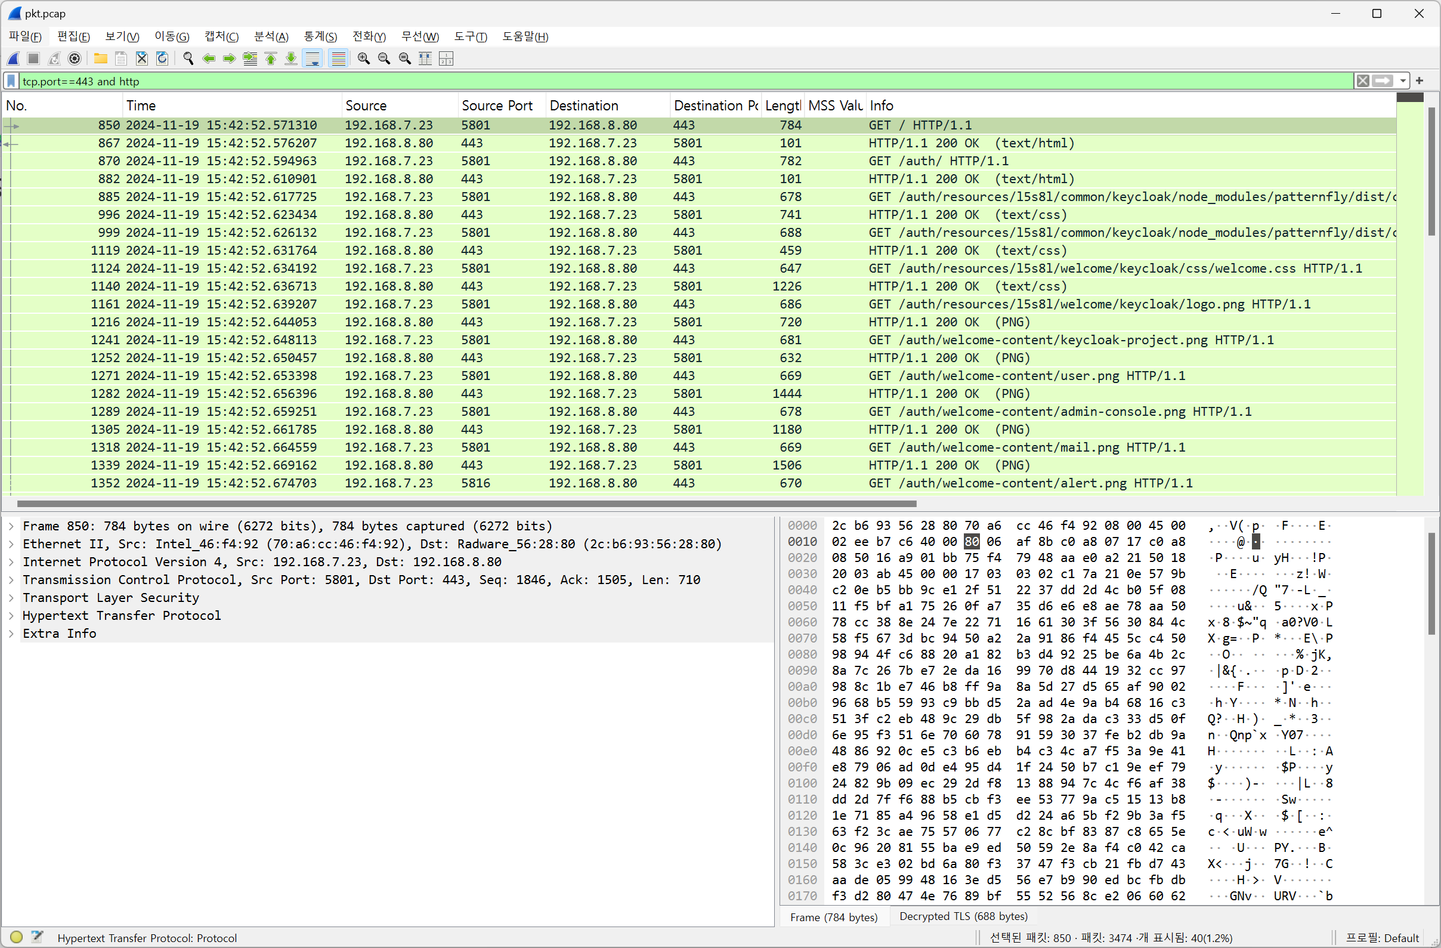Expand the Transport Layer Security tree item
The image size is (1441, 948).
[11, 598]
